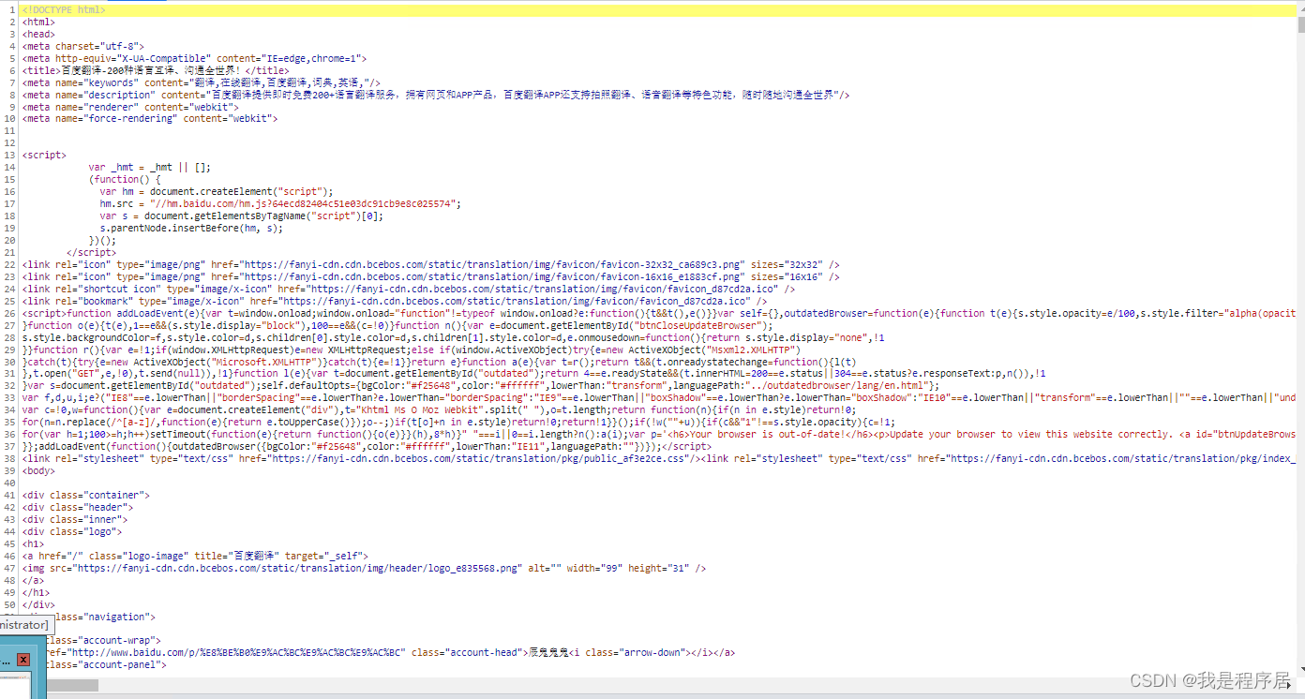Viewport: 1305px width, 699px height.
Task: Click the div class="header" line
Action: [x=78, y=507]
